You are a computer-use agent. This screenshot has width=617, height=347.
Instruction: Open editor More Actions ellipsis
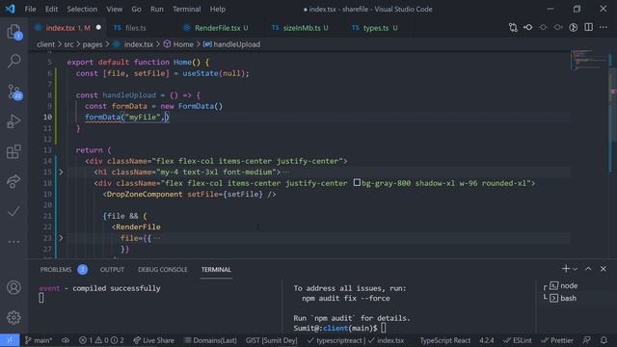[604, 28]
